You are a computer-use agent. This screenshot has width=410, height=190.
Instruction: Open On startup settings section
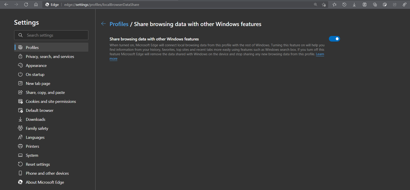point(51,75)
